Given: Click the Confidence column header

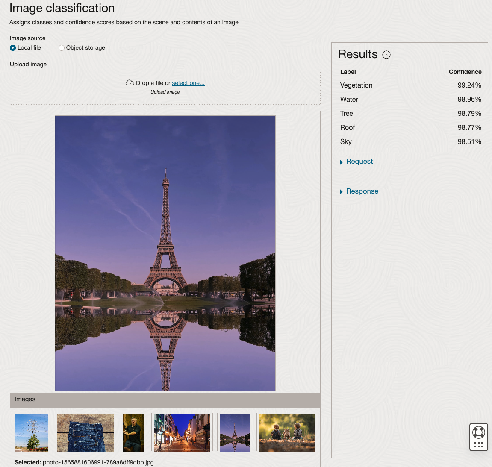Looking at the screenshot, I should pyautogui.click(x=465, y=72).
